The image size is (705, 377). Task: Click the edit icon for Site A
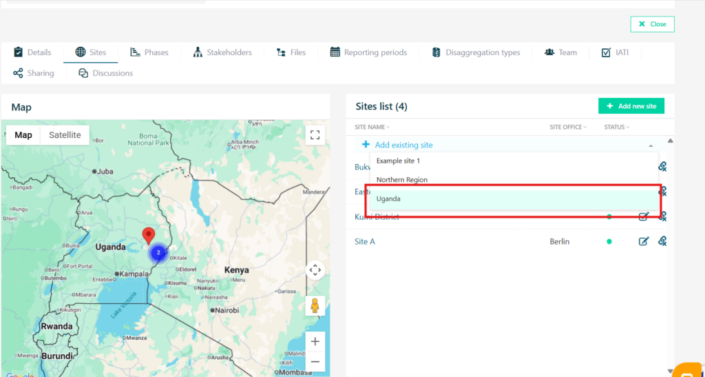pos(644,241)
